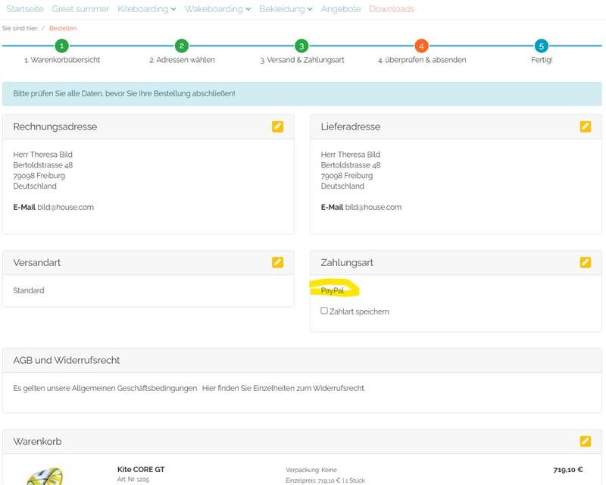
Task: Click the Zahlungsart edit pencil icon
Action: [585, 262]
